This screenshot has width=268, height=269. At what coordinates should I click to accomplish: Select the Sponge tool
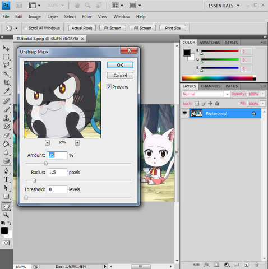pyautogui.click(x=6, y=161)
